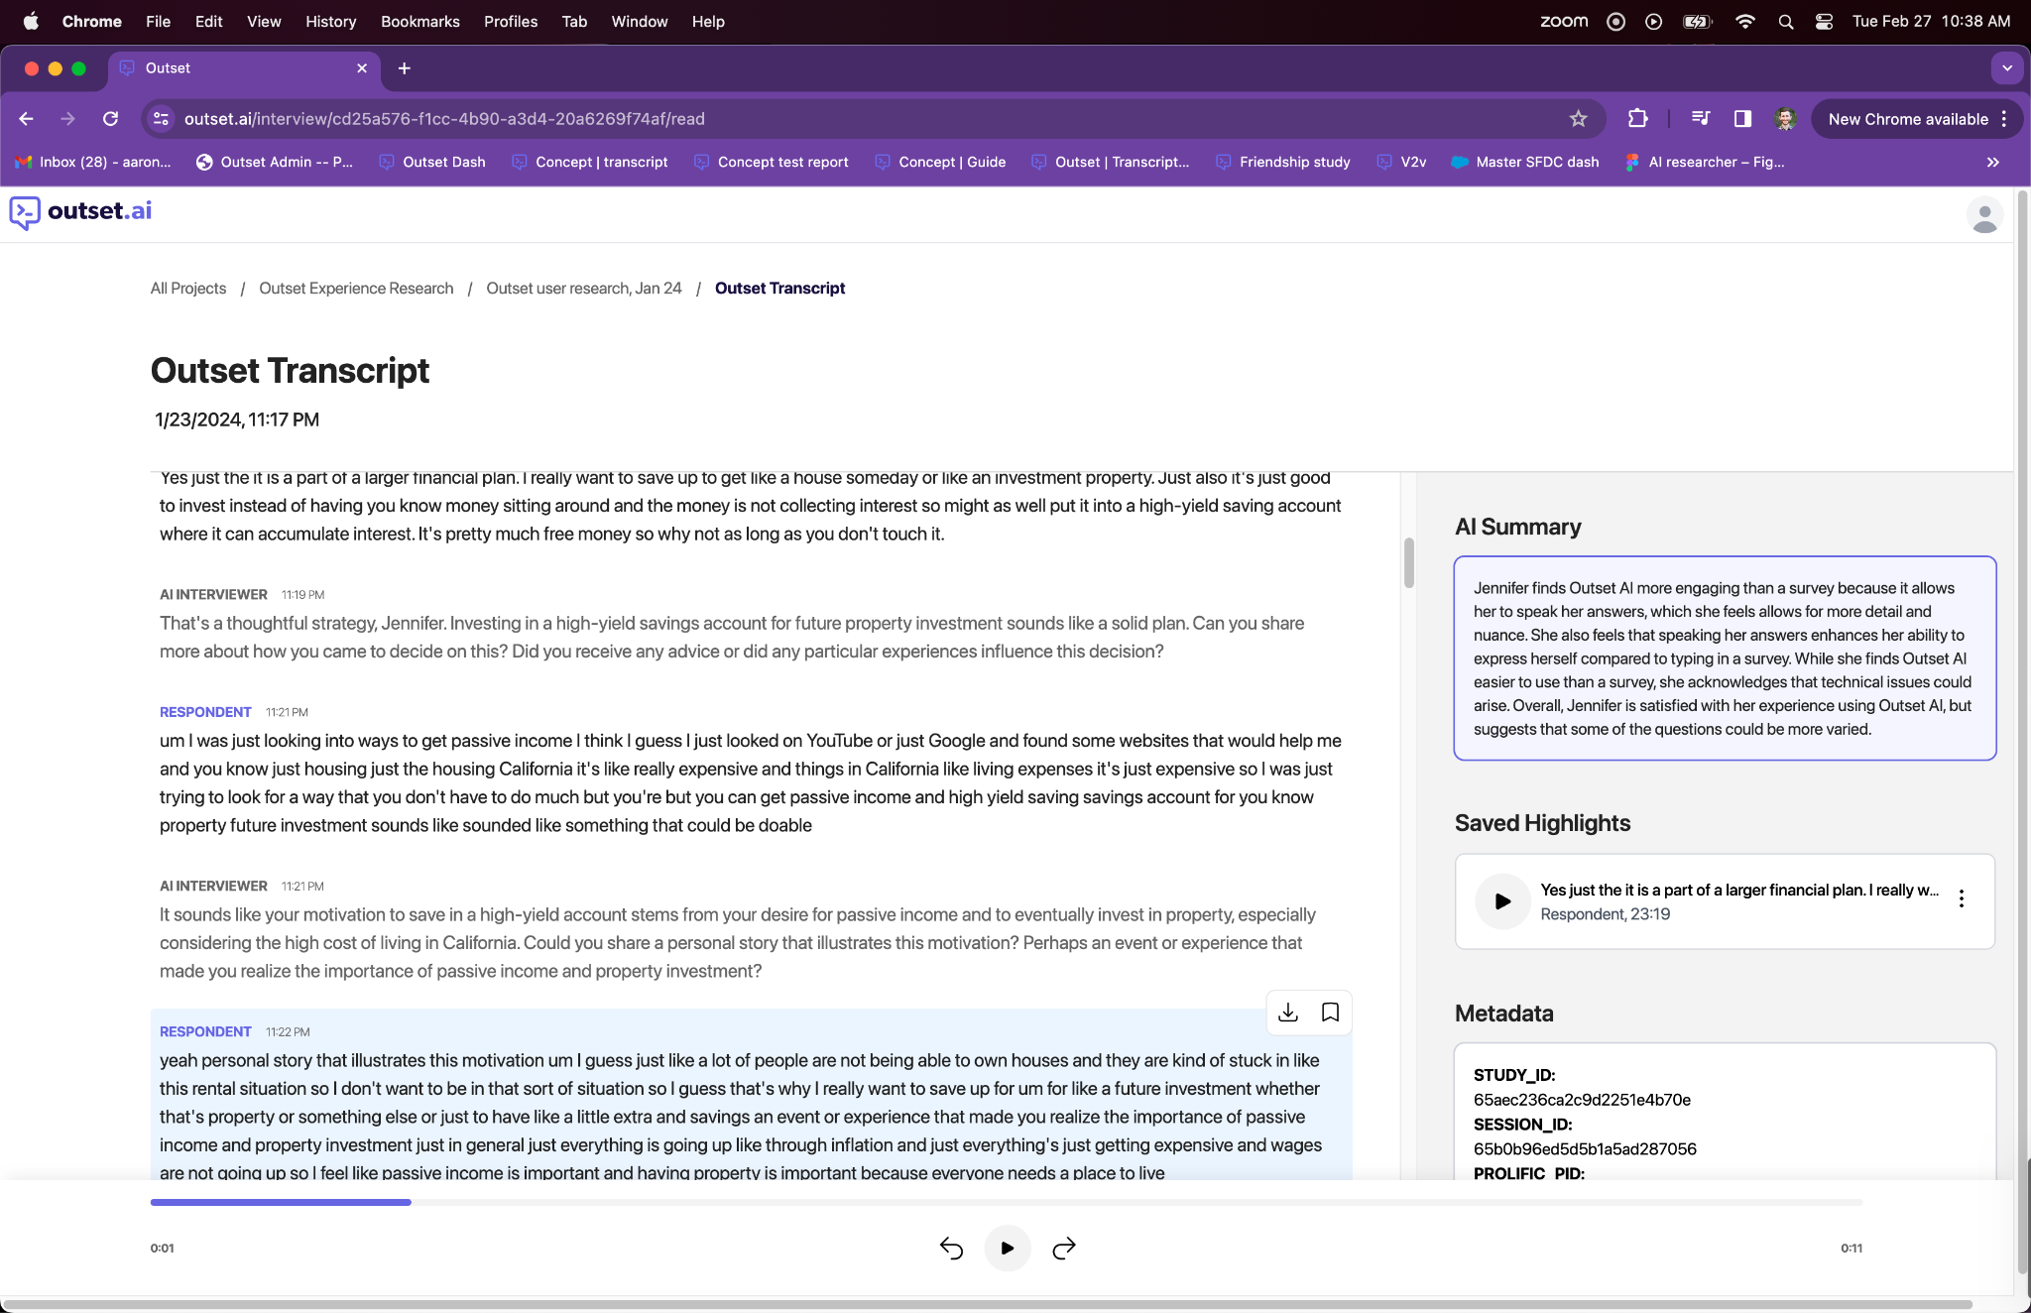Close the Outset tab
The height and width of the screenshot is (1313, 2031).
(x=362, y=68)
